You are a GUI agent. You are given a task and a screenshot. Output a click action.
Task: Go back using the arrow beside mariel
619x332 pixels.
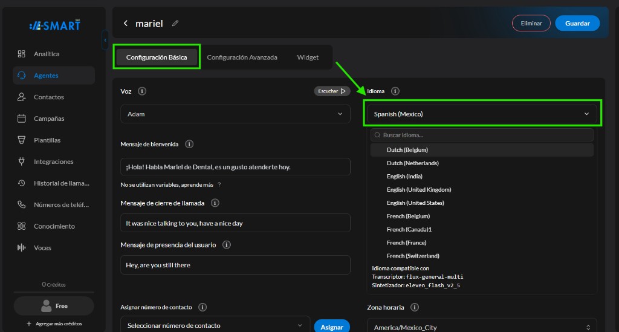click(x=126, y=24)
